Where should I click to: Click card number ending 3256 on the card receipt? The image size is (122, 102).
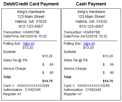pyautogui.click(x=33, y=86)
